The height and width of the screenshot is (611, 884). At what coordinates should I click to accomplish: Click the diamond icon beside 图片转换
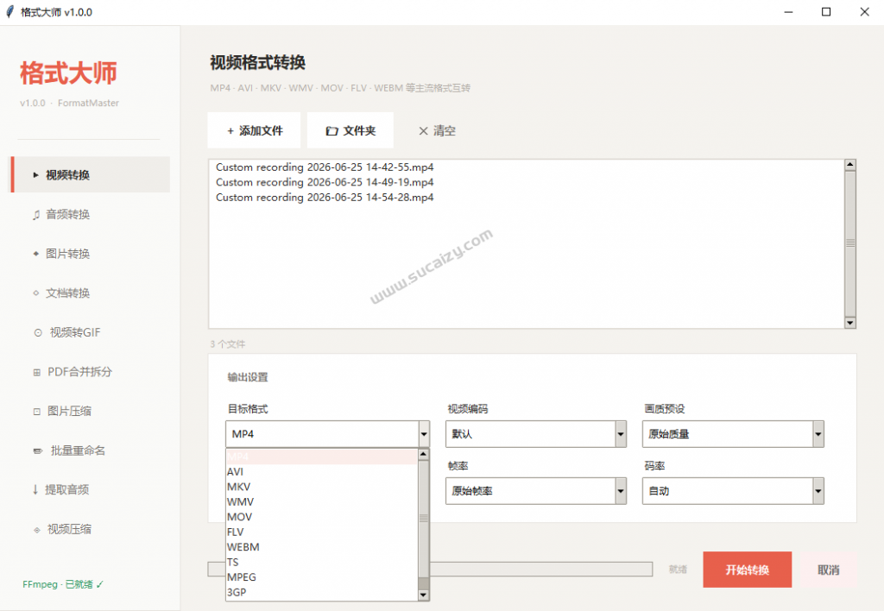36,255
